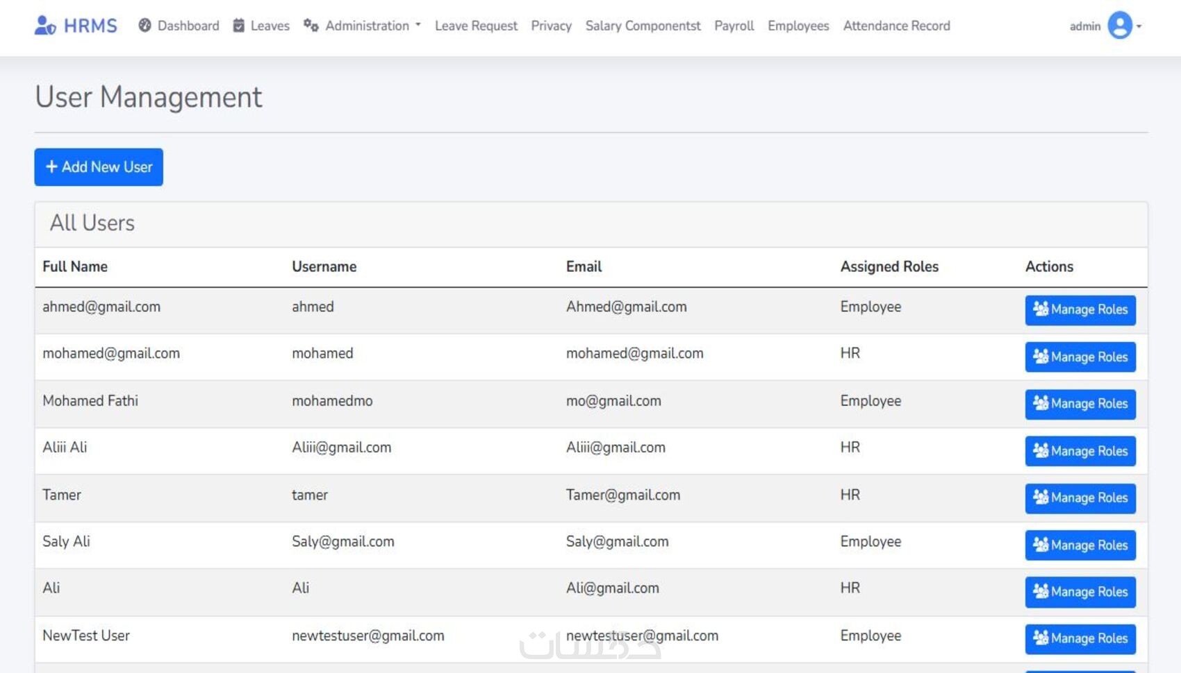Click the plus icon on Add New User
This screenshot has width=1181, height=673.
click(x=51, y=167)
